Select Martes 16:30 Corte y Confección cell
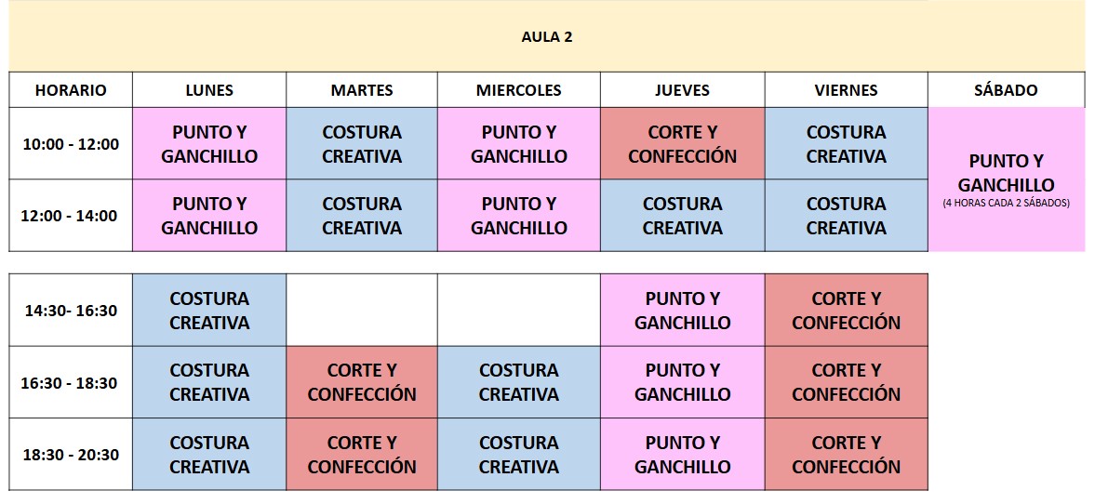Image resolution: width=1095 pixels, height=504 pixels. coord(362,382)
